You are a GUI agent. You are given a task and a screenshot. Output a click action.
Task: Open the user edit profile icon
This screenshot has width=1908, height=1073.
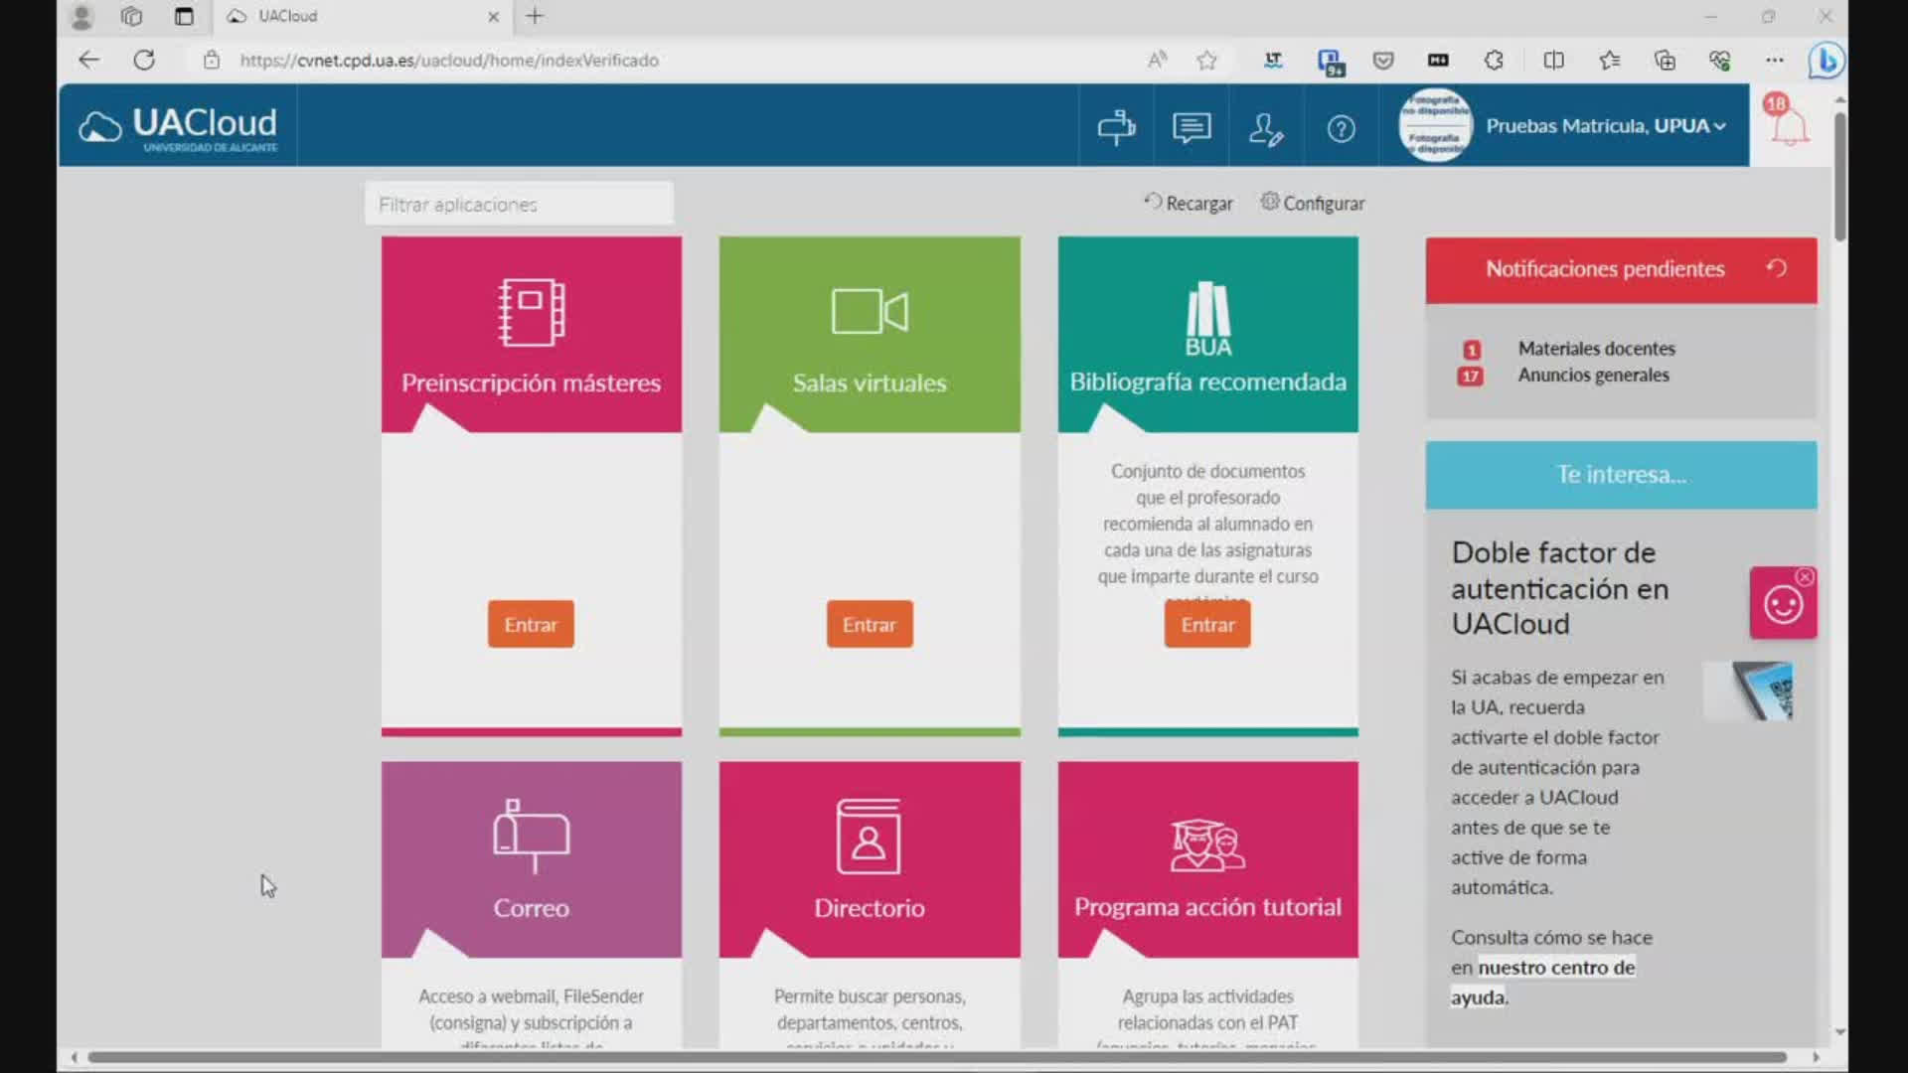[x=1266, y=128]
